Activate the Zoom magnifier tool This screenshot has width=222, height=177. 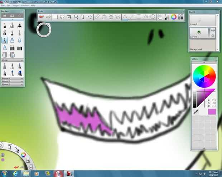[x=76, y=17]
